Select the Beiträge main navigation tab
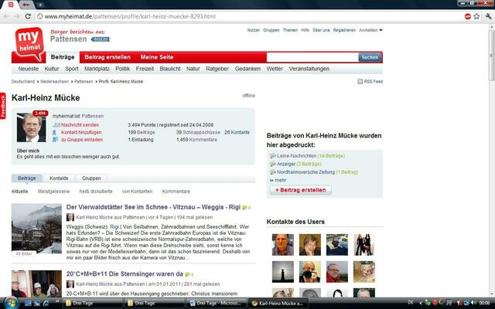 pos(63,57)
